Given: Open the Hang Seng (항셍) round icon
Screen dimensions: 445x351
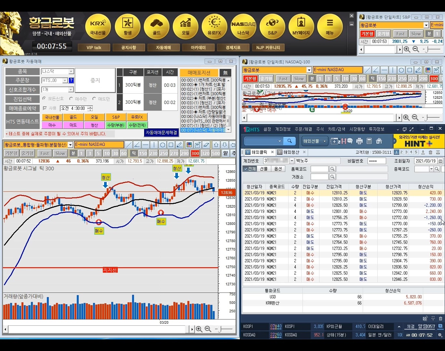Looking at the screenshot, I should click(128, 27).
